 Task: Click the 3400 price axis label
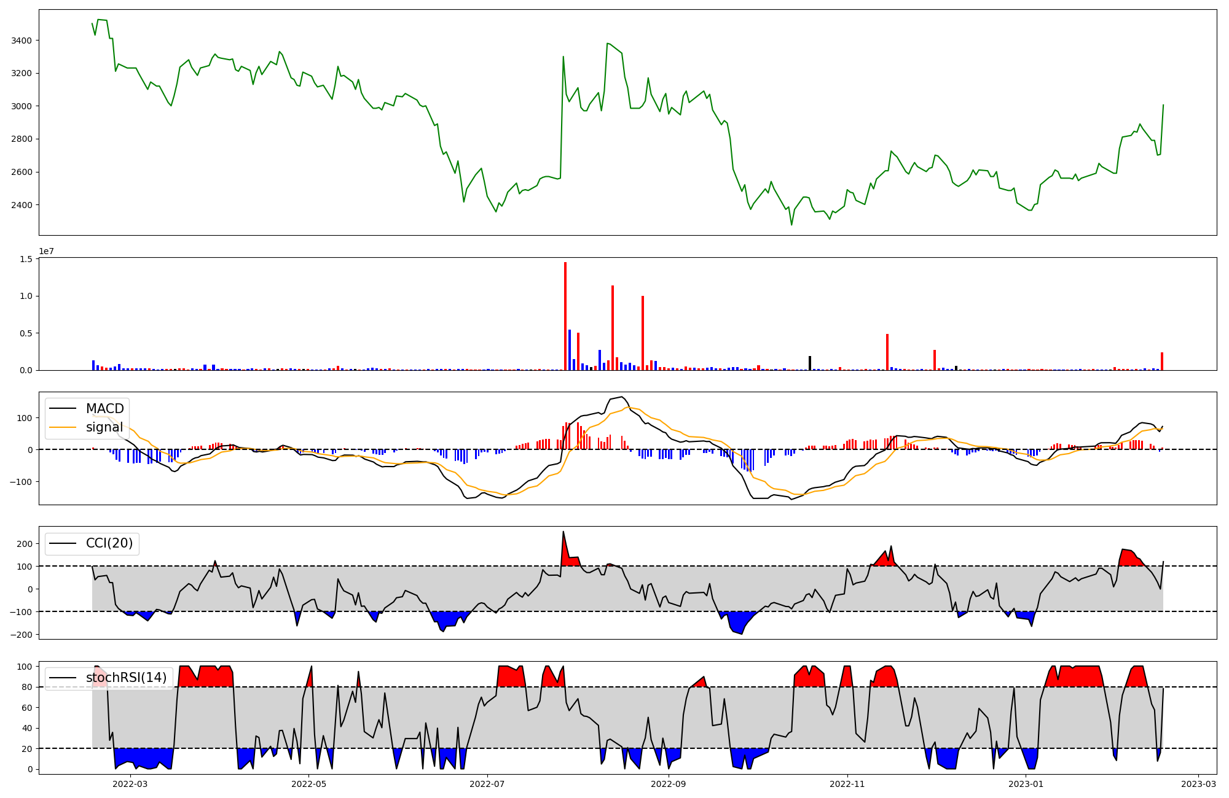coord(22,41)
